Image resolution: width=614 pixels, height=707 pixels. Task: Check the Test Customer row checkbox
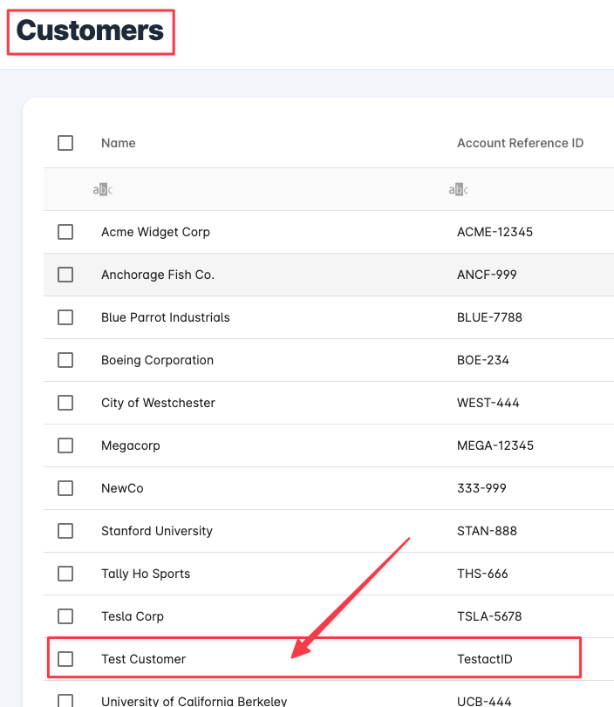pyautogui.click(x=65, y=659)
